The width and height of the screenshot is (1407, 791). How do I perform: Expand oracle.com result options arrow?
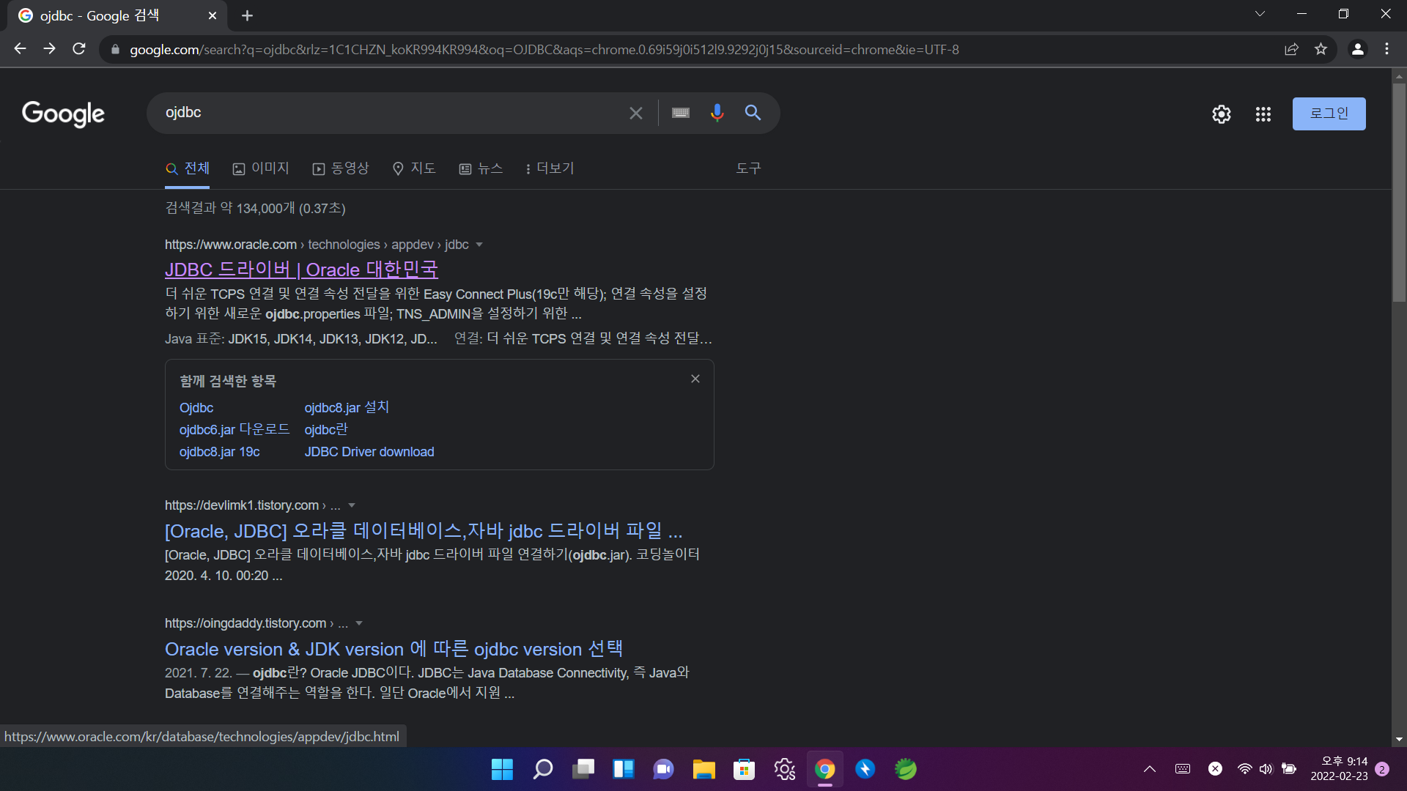point(479,245)
